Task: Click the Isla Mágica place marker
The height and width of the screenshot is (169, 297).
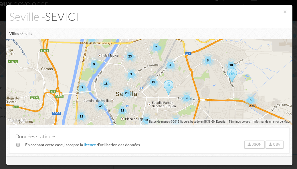Action: coord(100,55)
